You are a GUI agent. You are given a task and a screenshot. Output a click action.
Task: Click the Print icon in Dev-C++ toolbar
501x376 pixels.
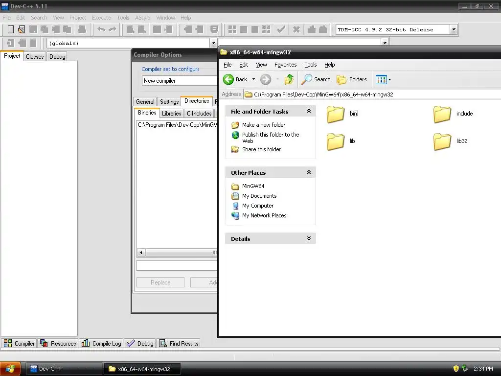(x=82, y=29)
